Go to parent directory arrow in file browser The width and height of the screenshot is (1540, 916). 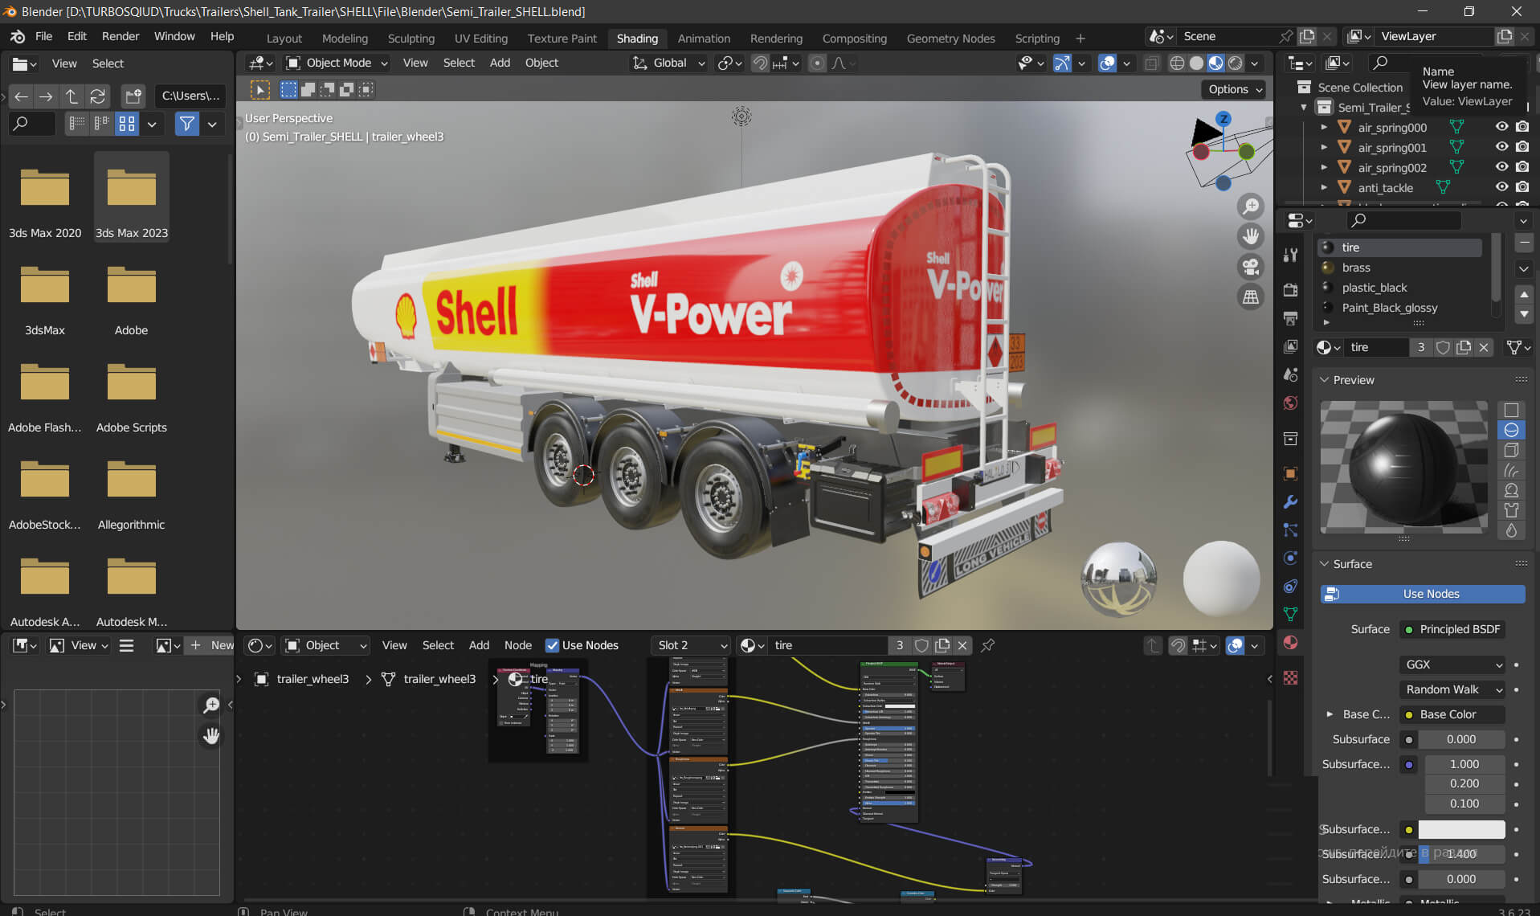point(71,96)
